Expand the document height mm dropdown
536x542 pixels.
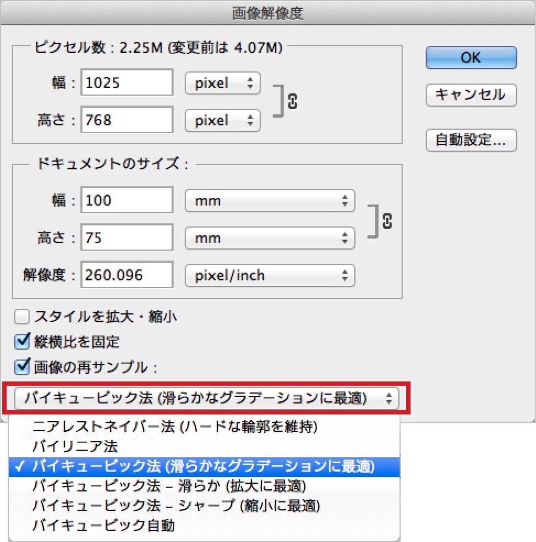[270, 238]
